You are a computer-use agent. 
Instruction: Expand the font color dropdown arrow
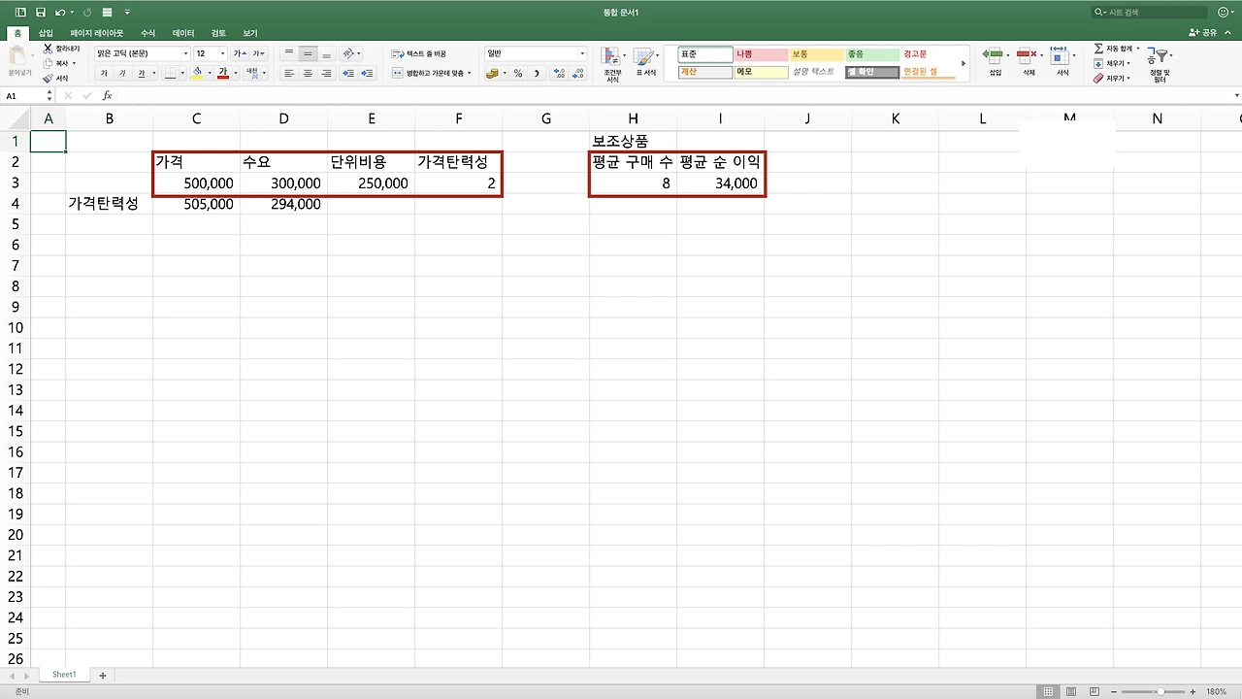coord(235,73)
